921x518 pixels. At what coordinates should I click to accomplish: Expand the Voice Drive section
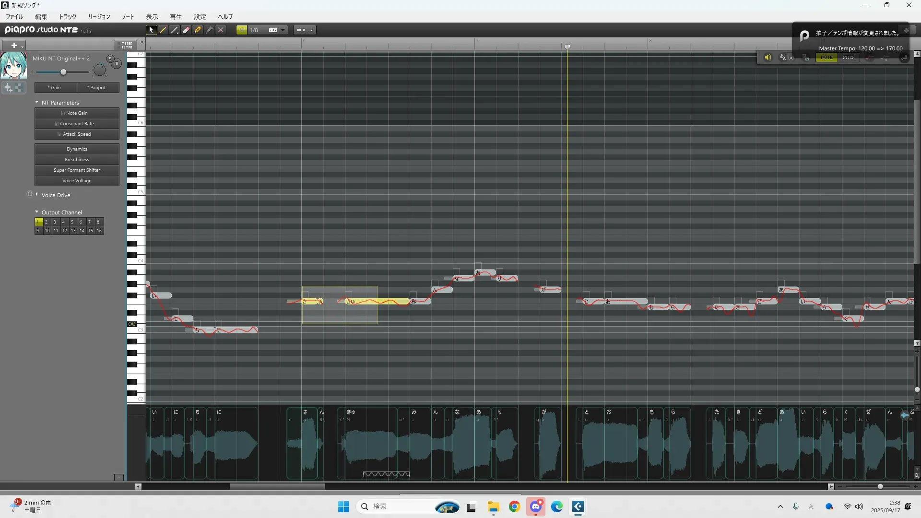(x=37, y=195)
